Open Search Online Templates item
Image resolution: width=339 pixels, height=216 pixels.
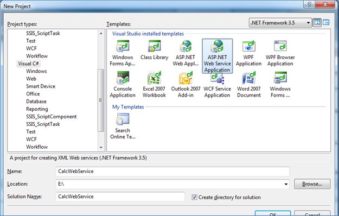[123, 126]
